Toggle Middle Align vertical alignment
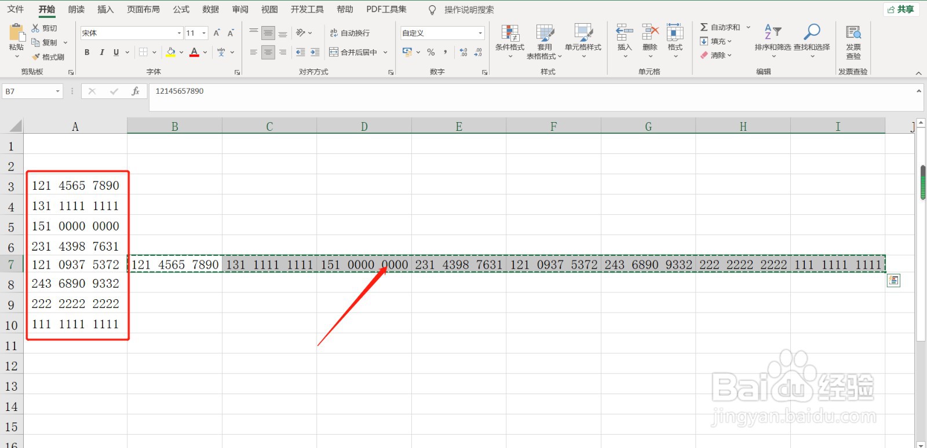The image size is (927, 448). [x=268, y=33]
